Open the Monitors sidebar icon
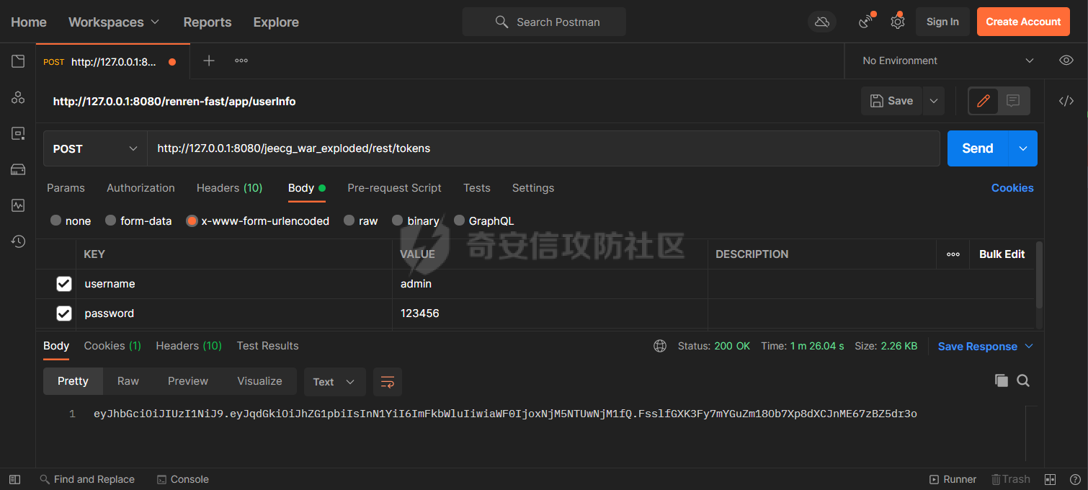1088x490 pixels. pos(18,205)
